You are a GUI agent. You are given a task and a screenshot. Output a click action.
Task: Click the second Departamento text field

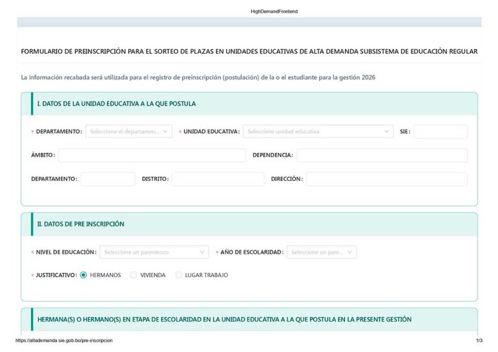[108, 179]
